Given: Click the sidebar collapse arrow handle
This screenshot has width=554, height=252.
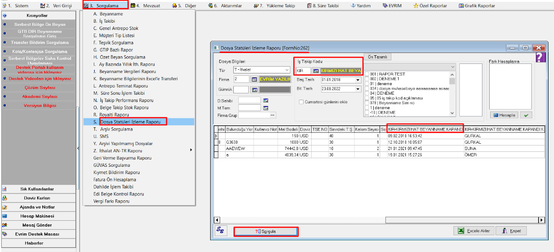Looking at the screenshot, I should [78, 148].
